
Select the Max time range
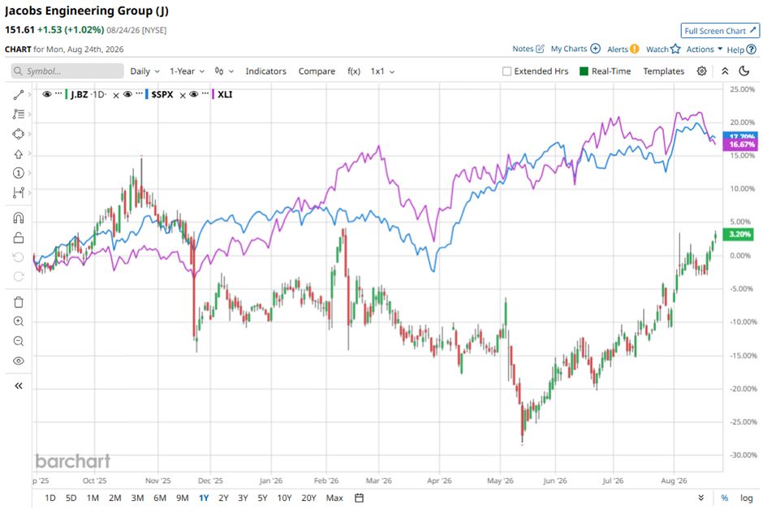coord(334,498)
